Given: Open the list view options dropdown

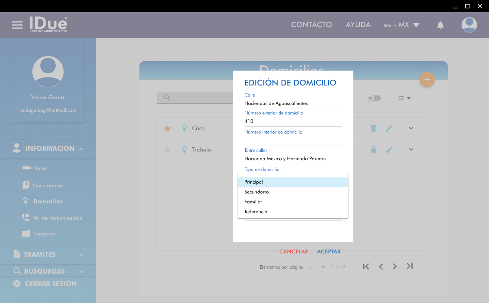Looking at the screenshot, I should (403, 98).
